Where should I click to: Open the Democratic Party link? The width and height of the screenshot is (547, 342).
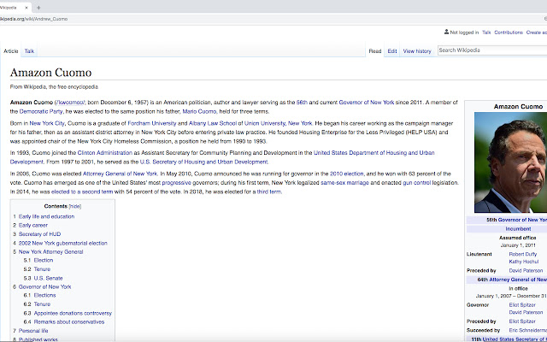41,111
